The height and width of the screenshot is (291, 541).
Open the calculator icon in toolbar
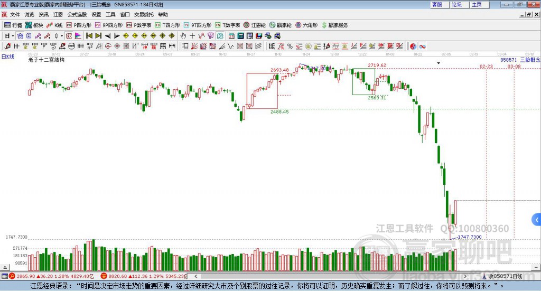tap(240, 36)
